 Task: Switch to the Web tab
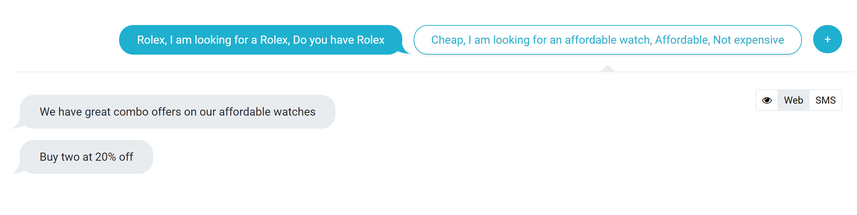point(793,100)
